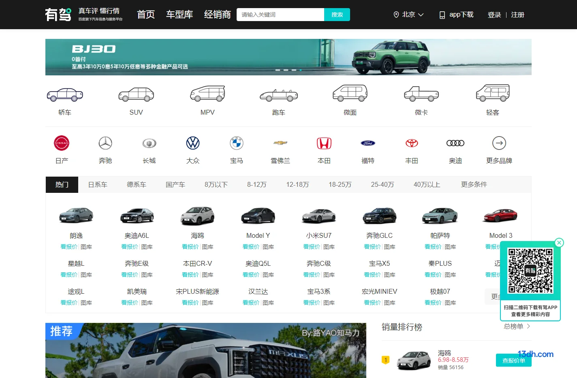Select the 微卡 mini truck icon
This screenshot has width=577, height=378.
coord(421,94)
